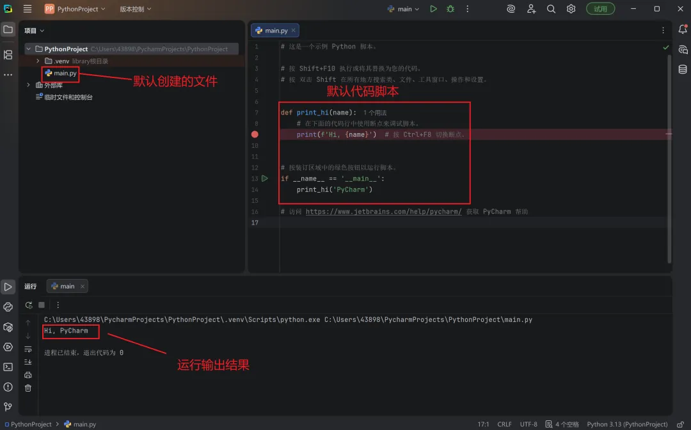The width and height of the screenshot is (691, 430).
Task: Click the green inspection checkmark widget
Action: (x=666, y=47)
